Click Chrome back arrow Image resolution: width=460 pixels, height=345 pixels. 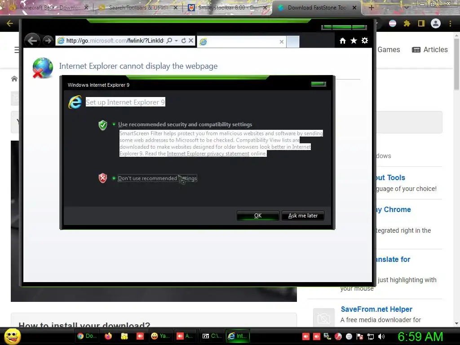tap(9, 23)
